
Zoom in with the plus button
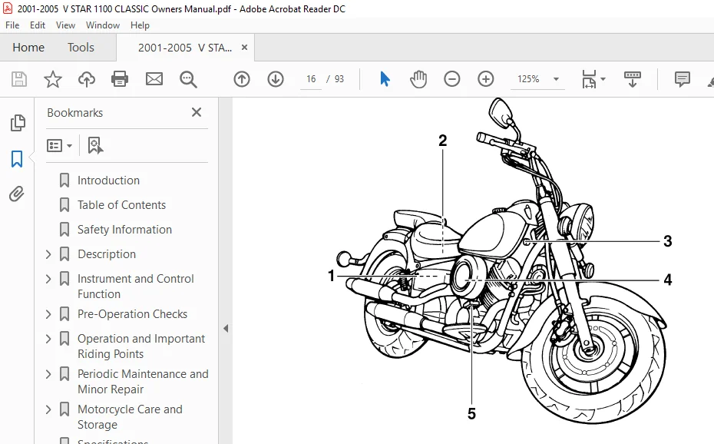coord(486,79)
